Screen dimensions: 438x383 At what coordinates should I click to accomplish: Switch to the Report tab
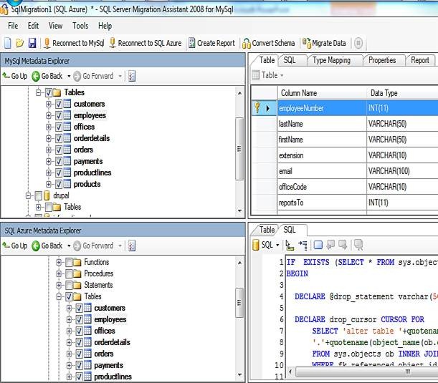coord(419,60)
